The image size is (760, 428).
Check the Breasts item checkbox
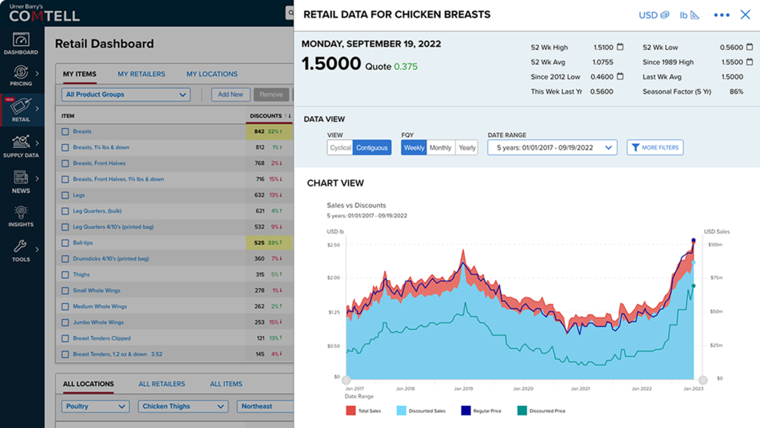coord(65,132)
